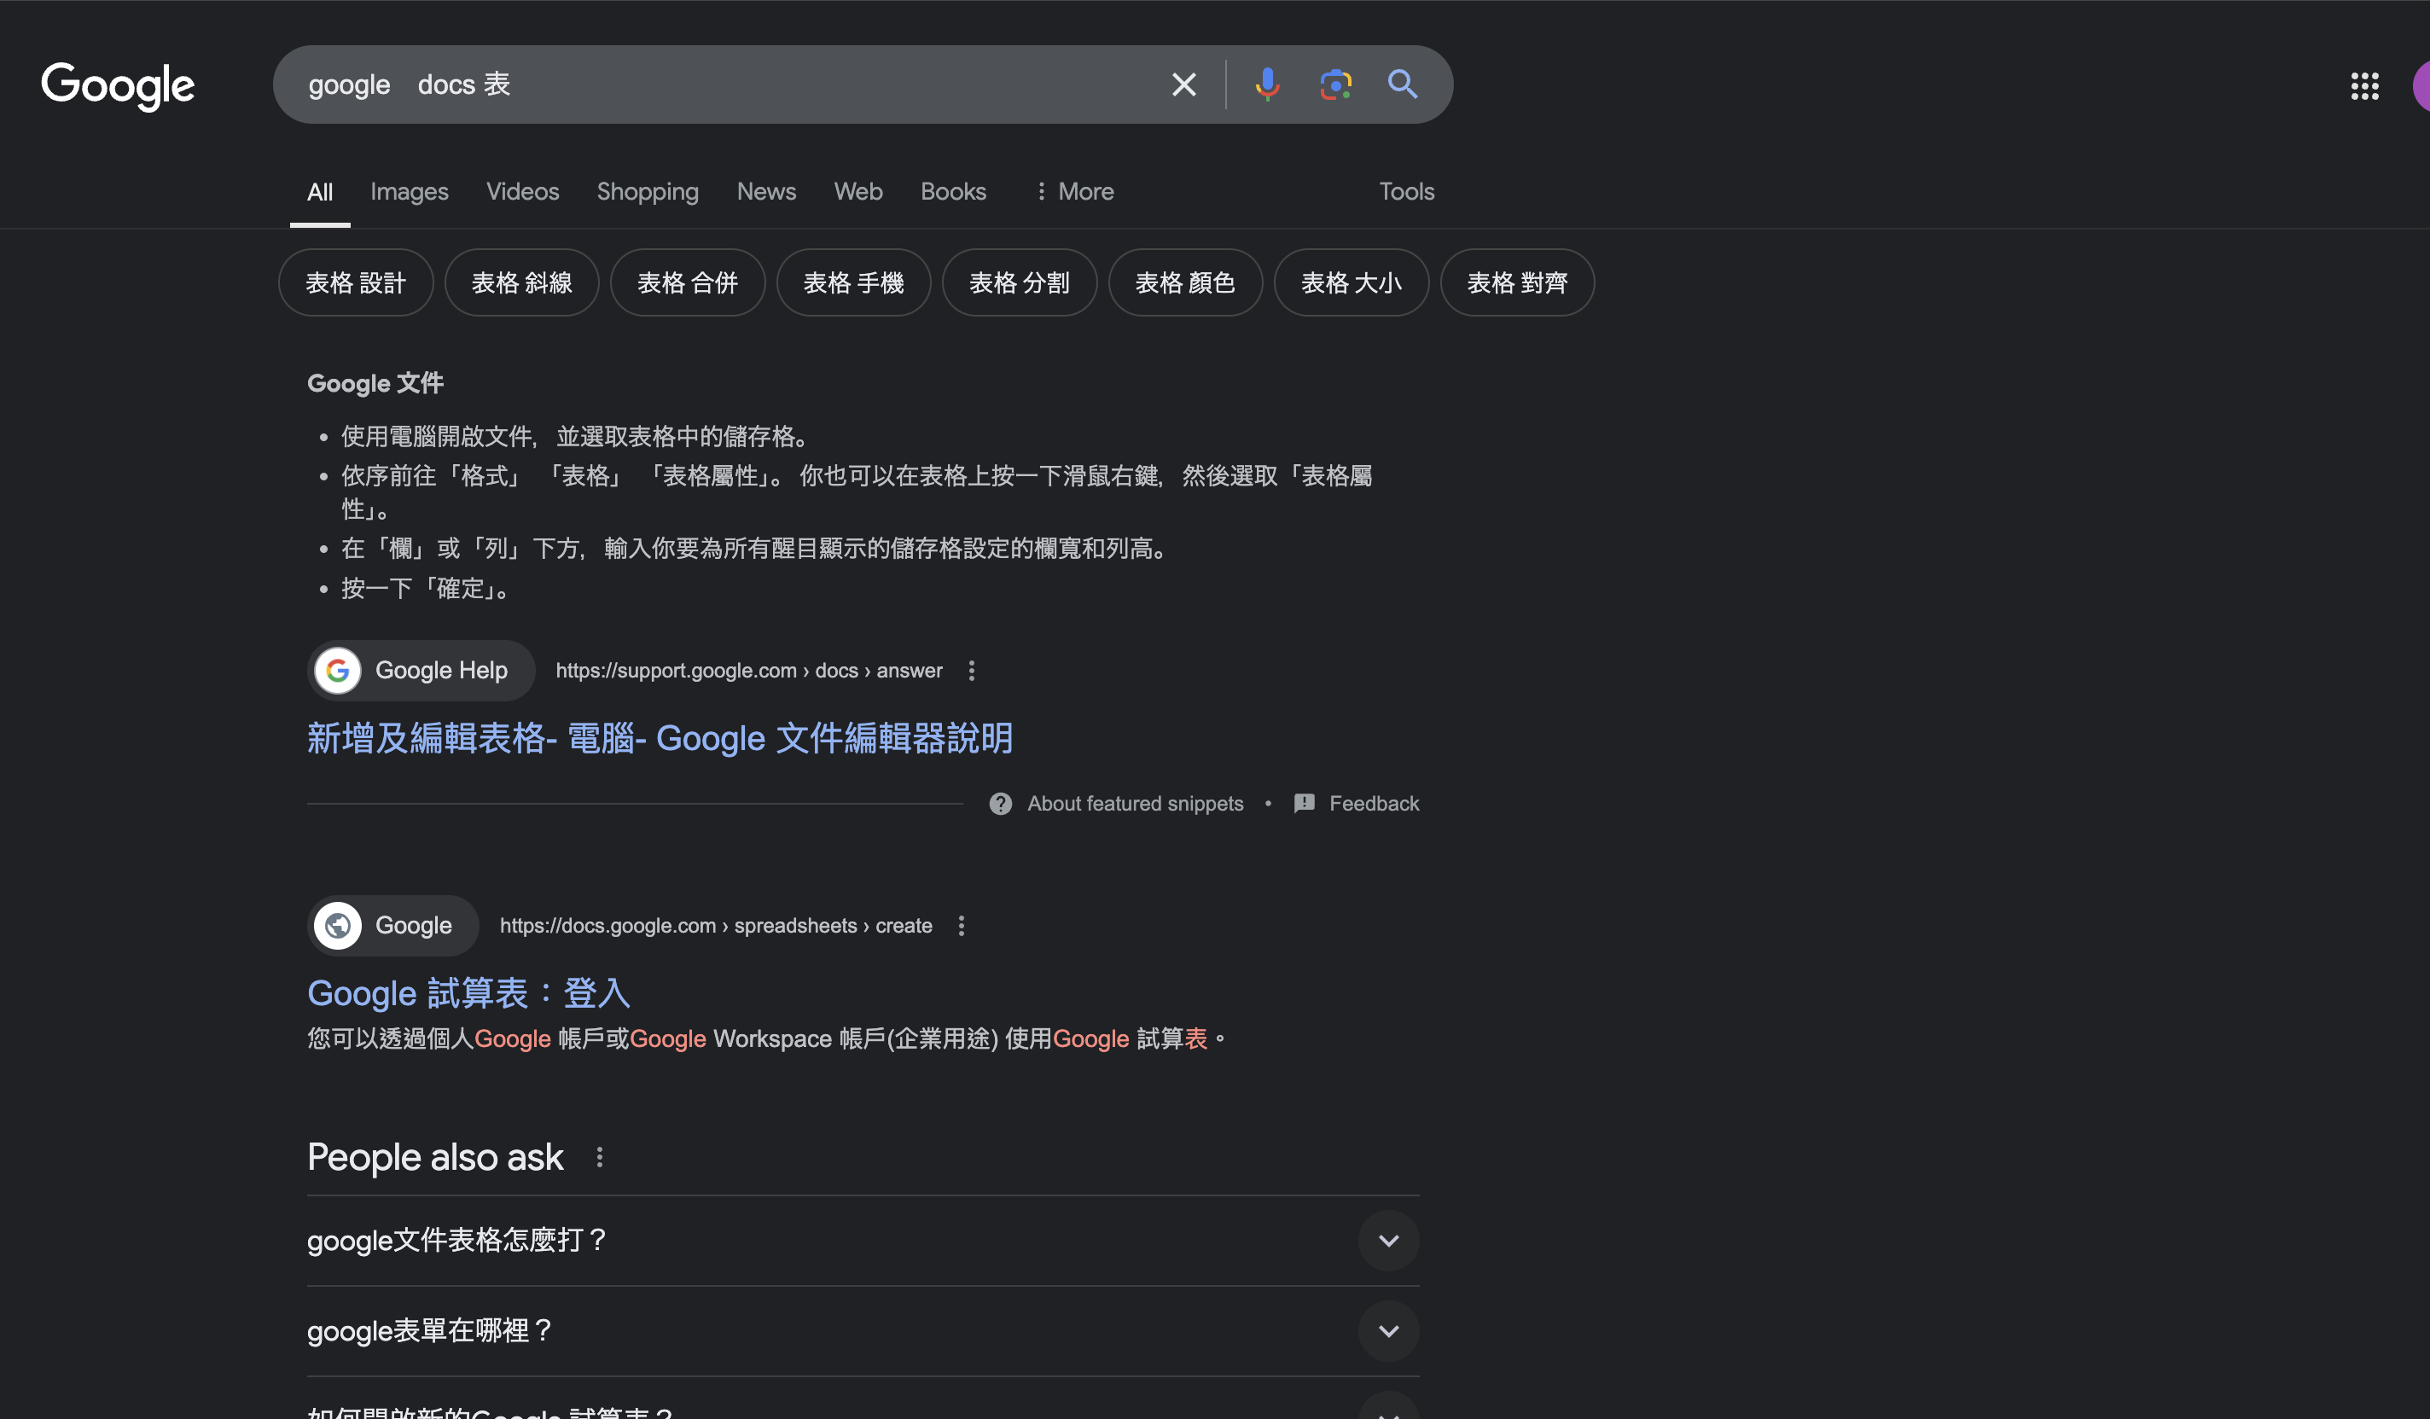Start voice search with the microphone icon
2430x1419 pixels.
[1267, 84]
